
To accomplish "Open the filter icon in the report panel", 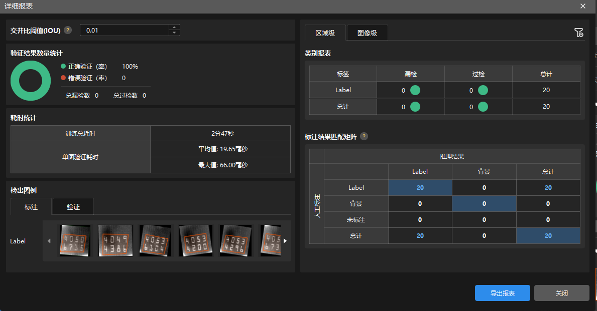I will coord(579,33).
